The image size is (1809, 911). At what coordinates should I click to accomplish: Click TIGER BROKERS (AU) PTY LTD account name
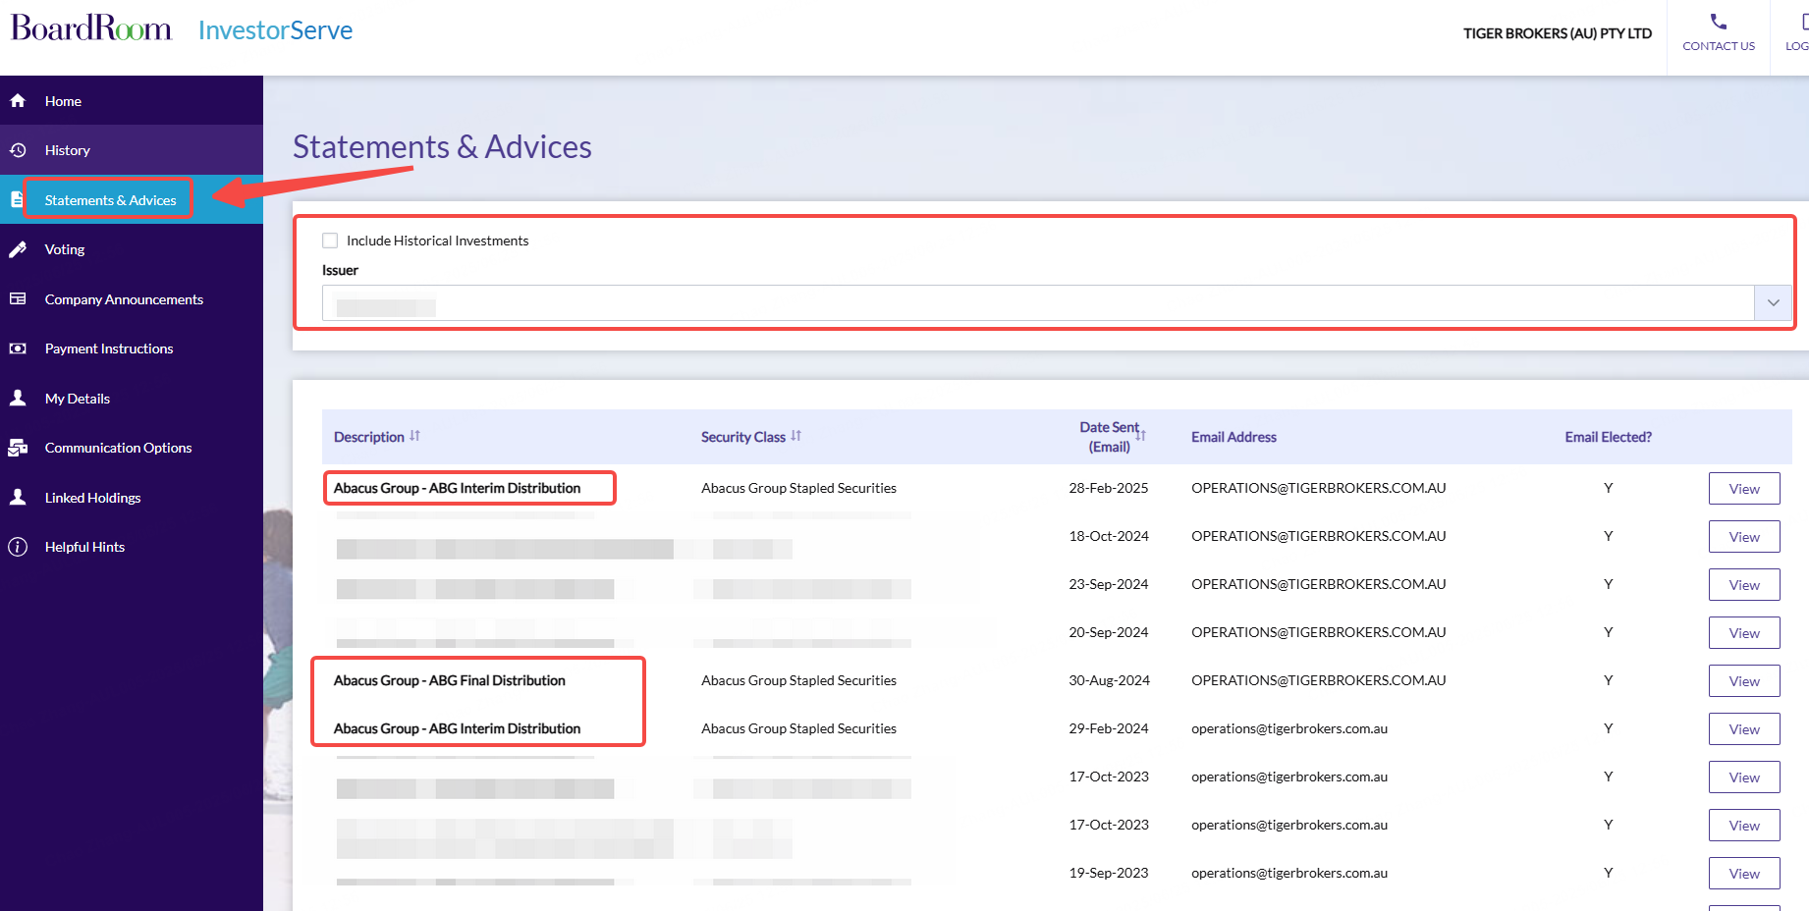tap(1558, 33)
